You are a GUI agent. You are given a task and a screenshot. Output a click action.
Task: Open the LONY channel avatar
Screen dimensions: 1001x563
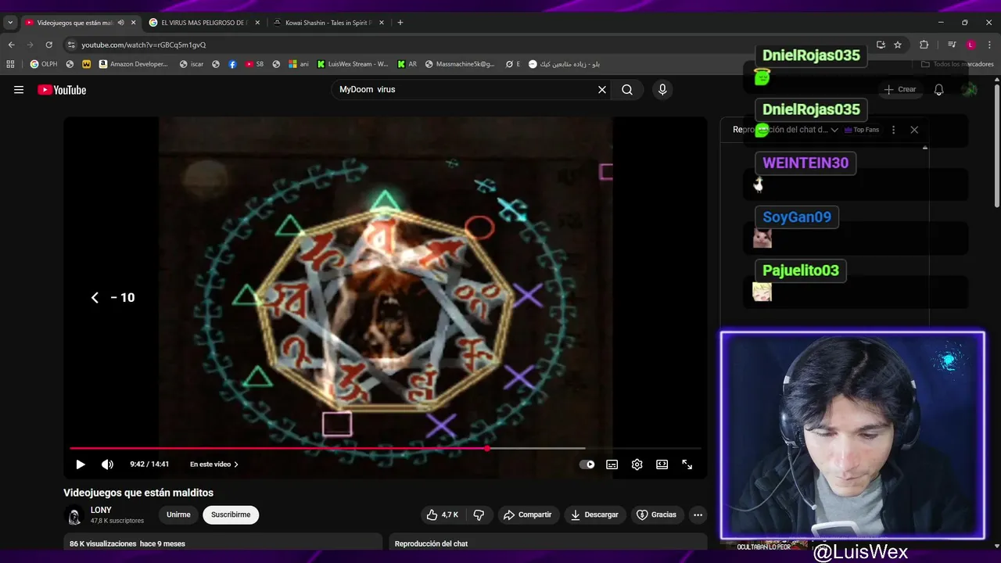click(x=74, y=515)
